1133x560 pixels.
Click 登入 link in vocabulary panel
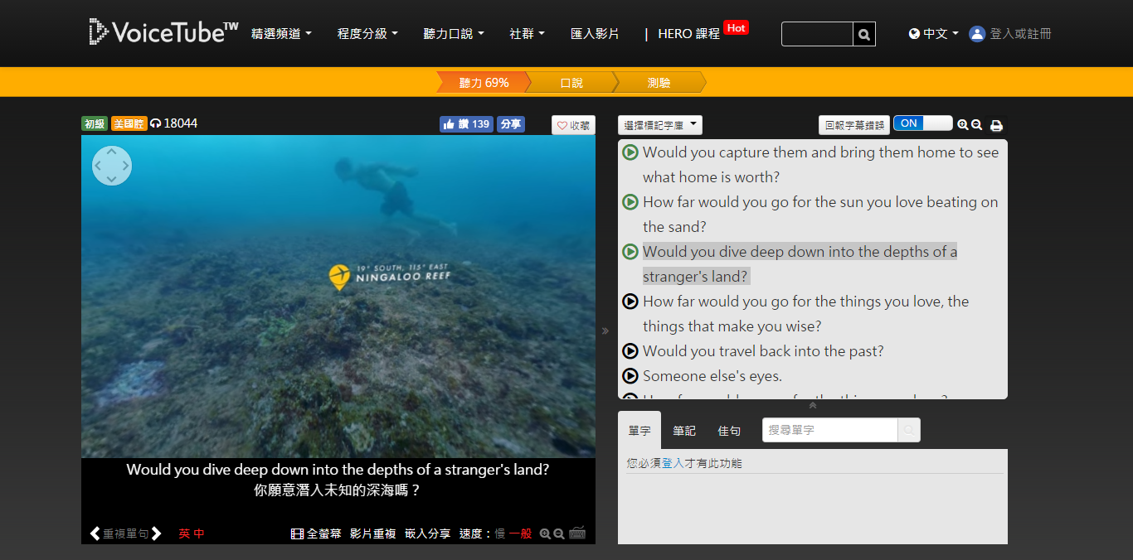coord(673,463)
